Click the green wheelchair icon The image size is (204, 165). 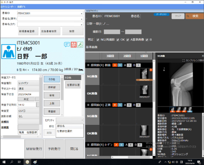[x=80, y=44]
